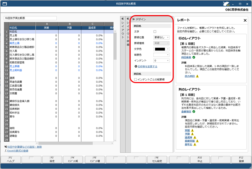Click the F12 登録 button
This screenshot has width=252, height=169.
click(241, 160)
